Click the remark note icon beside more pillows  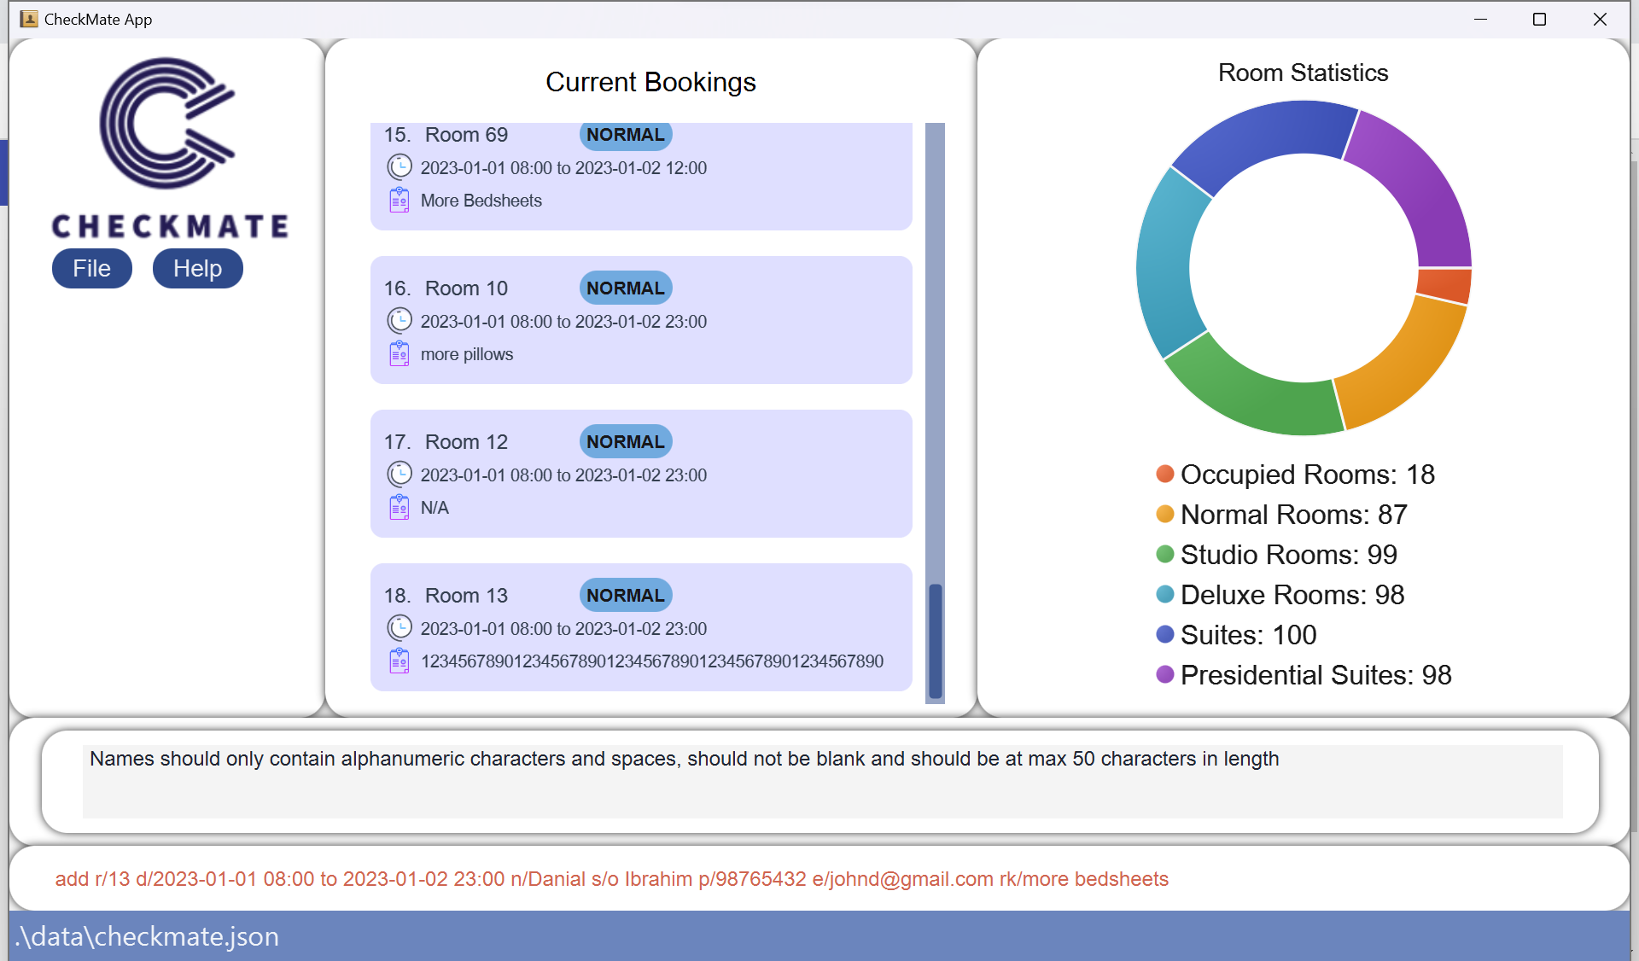point(400,354)
